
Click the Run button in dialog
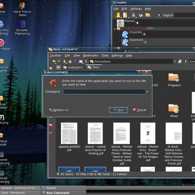click(x=118, y=110)
